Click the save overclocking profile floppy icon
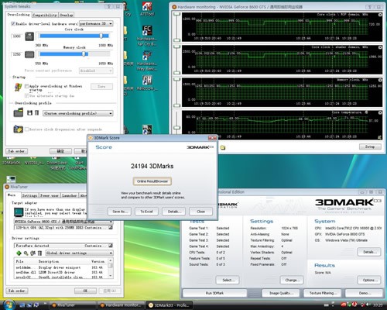 click(x=29, y=112)
